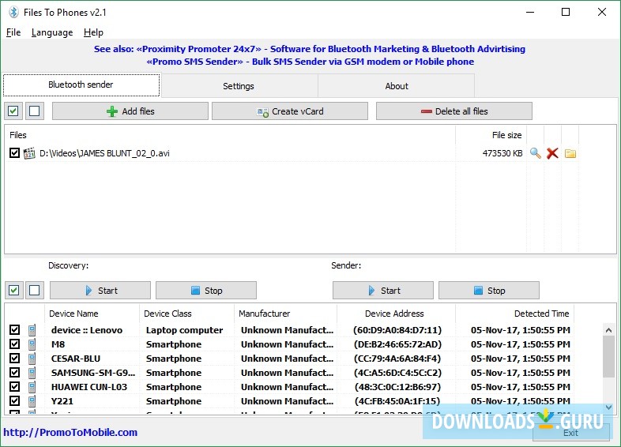Select the CESAR-BLU device name
This screenshot has width=621, height=447.
pos(76,359)
